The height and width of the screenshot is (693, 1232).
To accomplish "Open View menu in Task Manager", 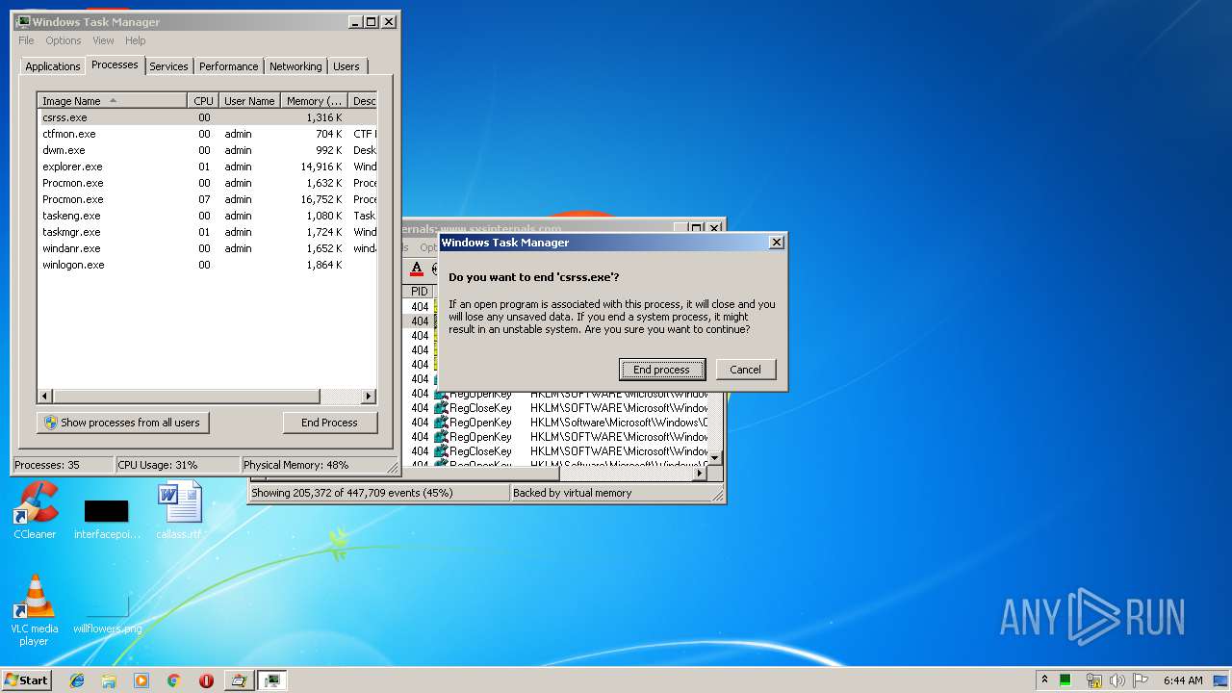I will click(103, 40).
